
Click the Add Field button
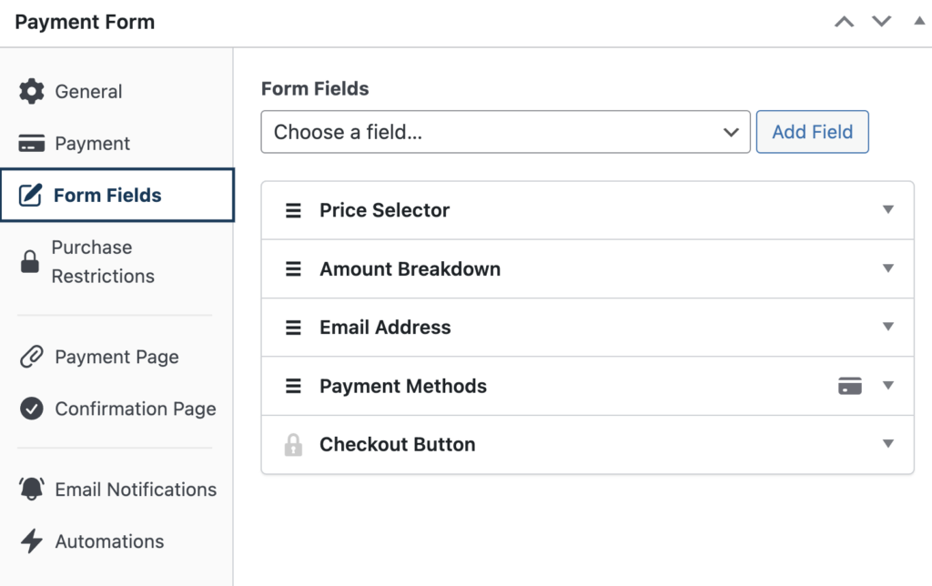click(812, 132)
